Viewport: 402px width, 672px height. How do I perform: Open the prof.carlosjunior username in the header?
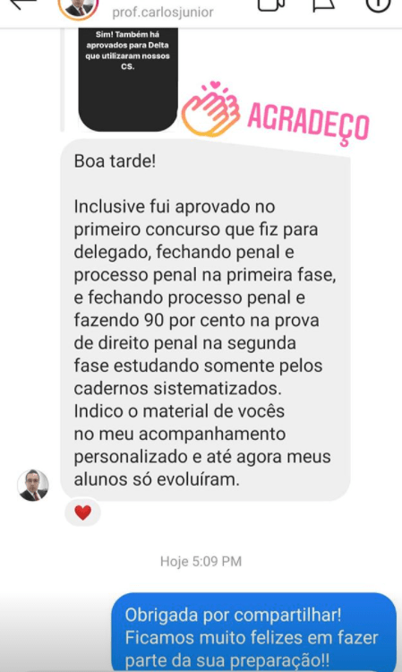coord(163,13)
